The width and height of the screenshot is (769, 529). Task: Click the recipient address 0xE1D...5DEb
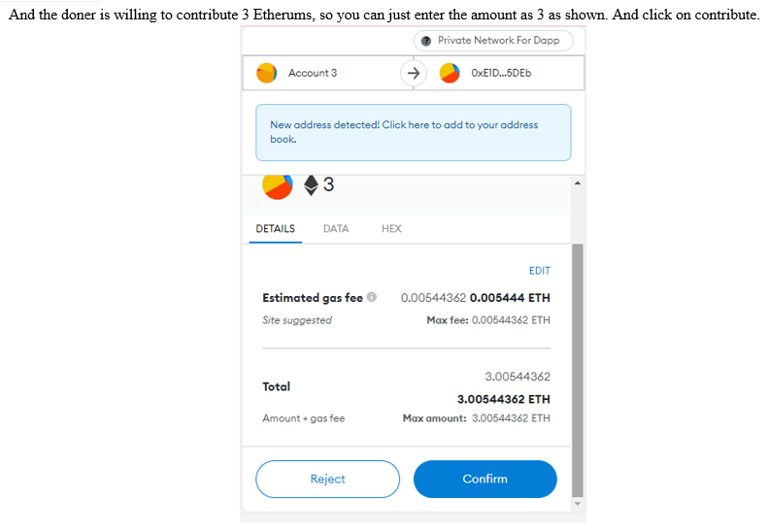point(501,74)
